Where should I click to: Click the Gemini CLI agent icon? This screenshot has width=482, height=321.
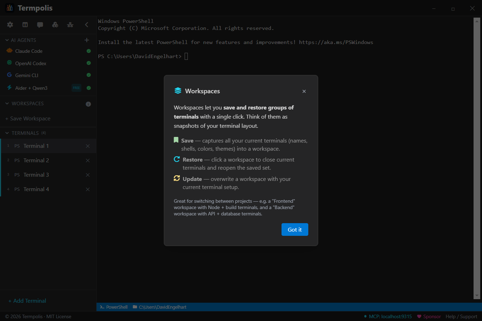coord(9,75)
